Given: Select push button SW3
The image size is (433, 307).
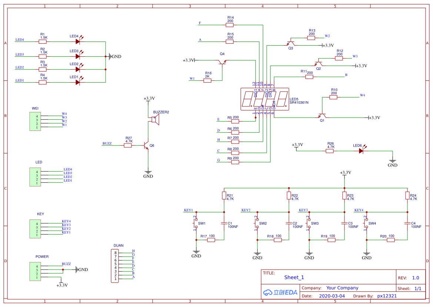Looking at the screenshot, I should 309,224.
